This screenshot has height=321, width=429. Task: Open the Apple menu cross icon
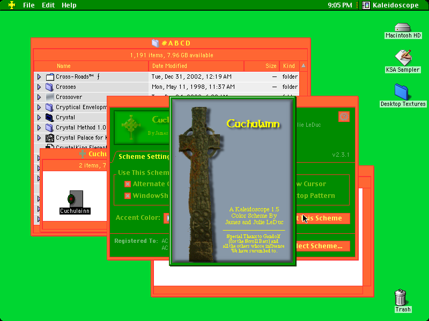[x=11, y=5]
